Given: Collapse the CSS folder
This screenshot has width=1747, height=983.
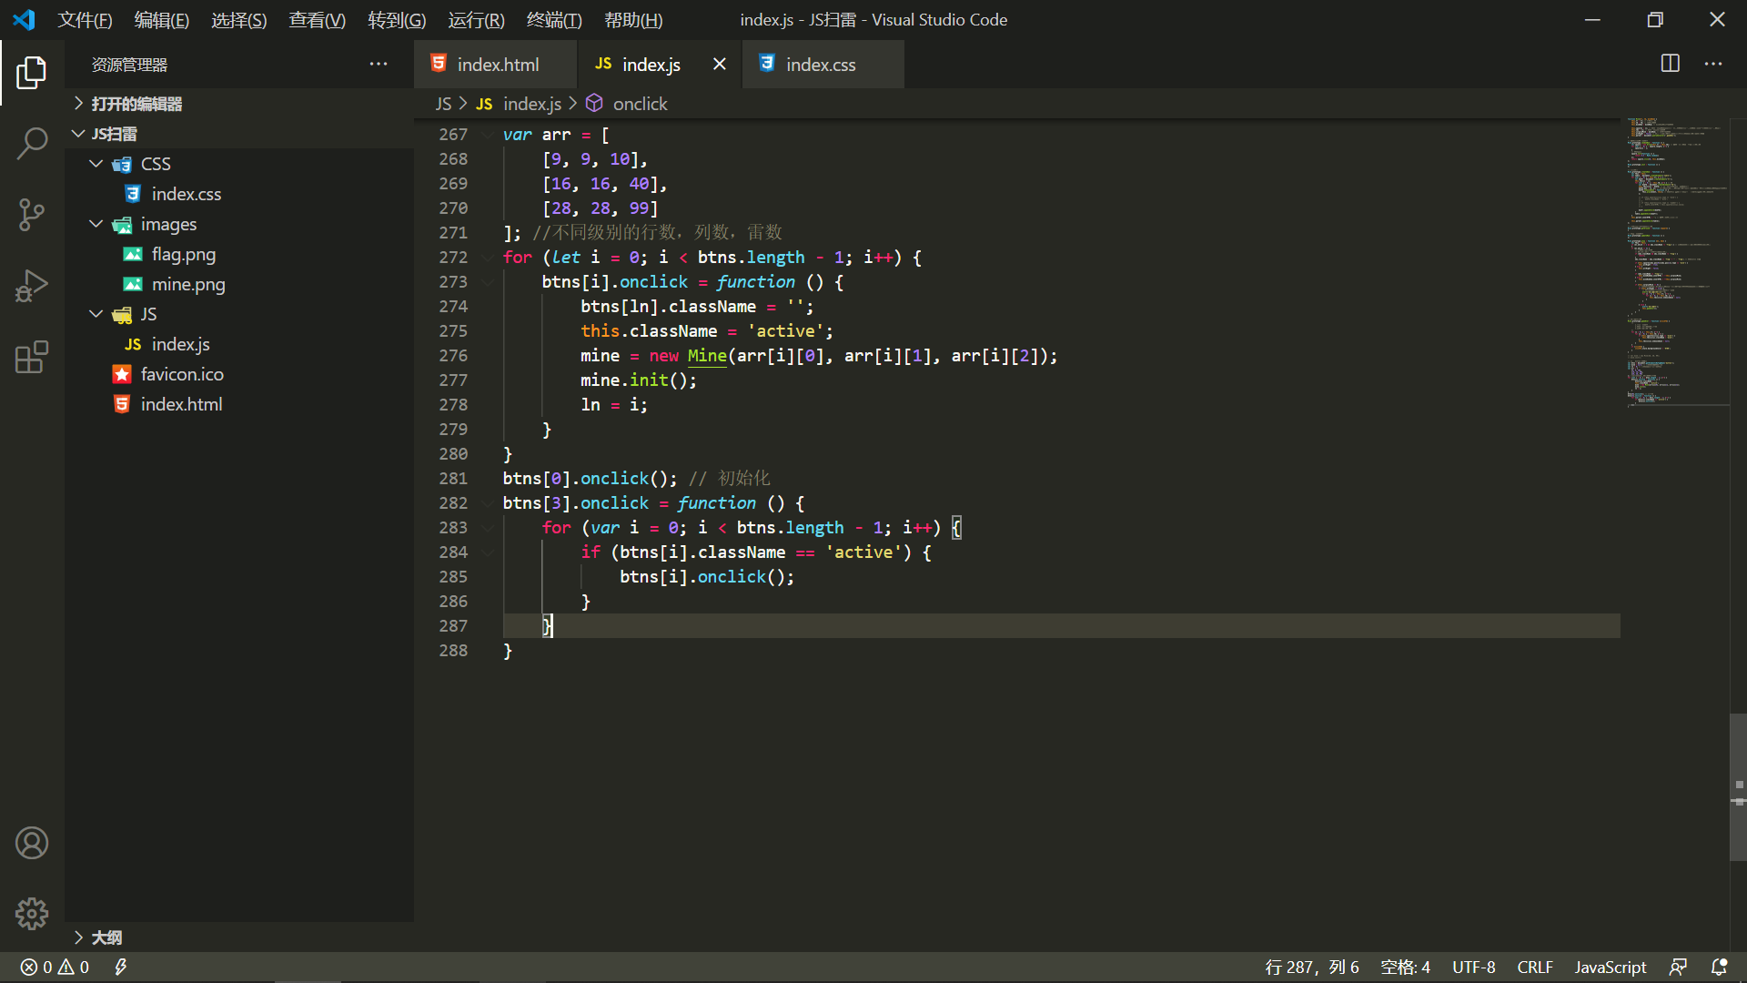Looking at the screenshot, I should (96, 164).
